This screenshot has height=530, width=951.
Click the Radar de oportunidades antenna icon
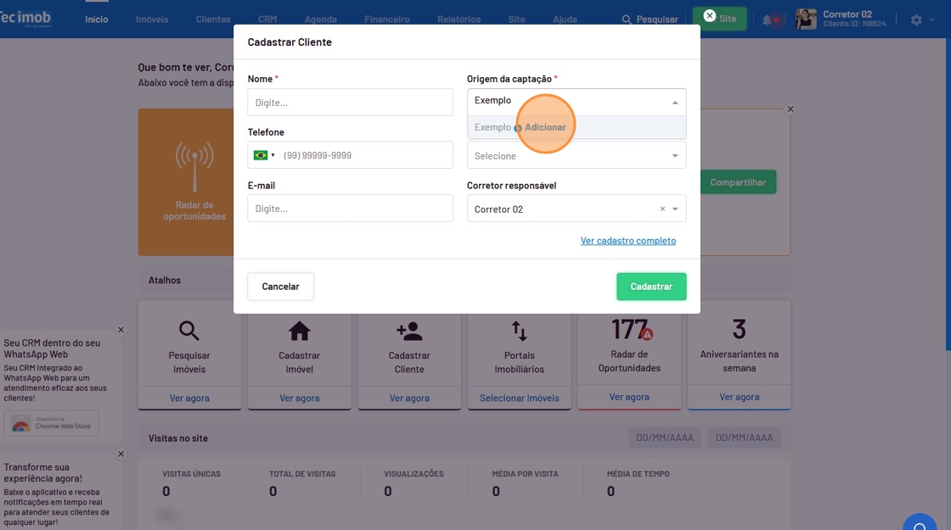tap(194, 167)
